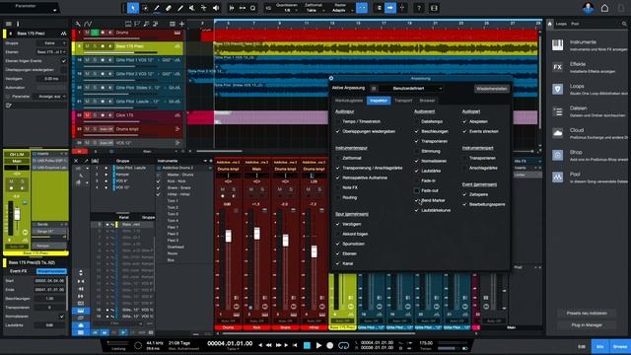Switch to the Inspektor tab
Image resolution: width=631 pixels, height=355 pixels.
pos(379,101)
